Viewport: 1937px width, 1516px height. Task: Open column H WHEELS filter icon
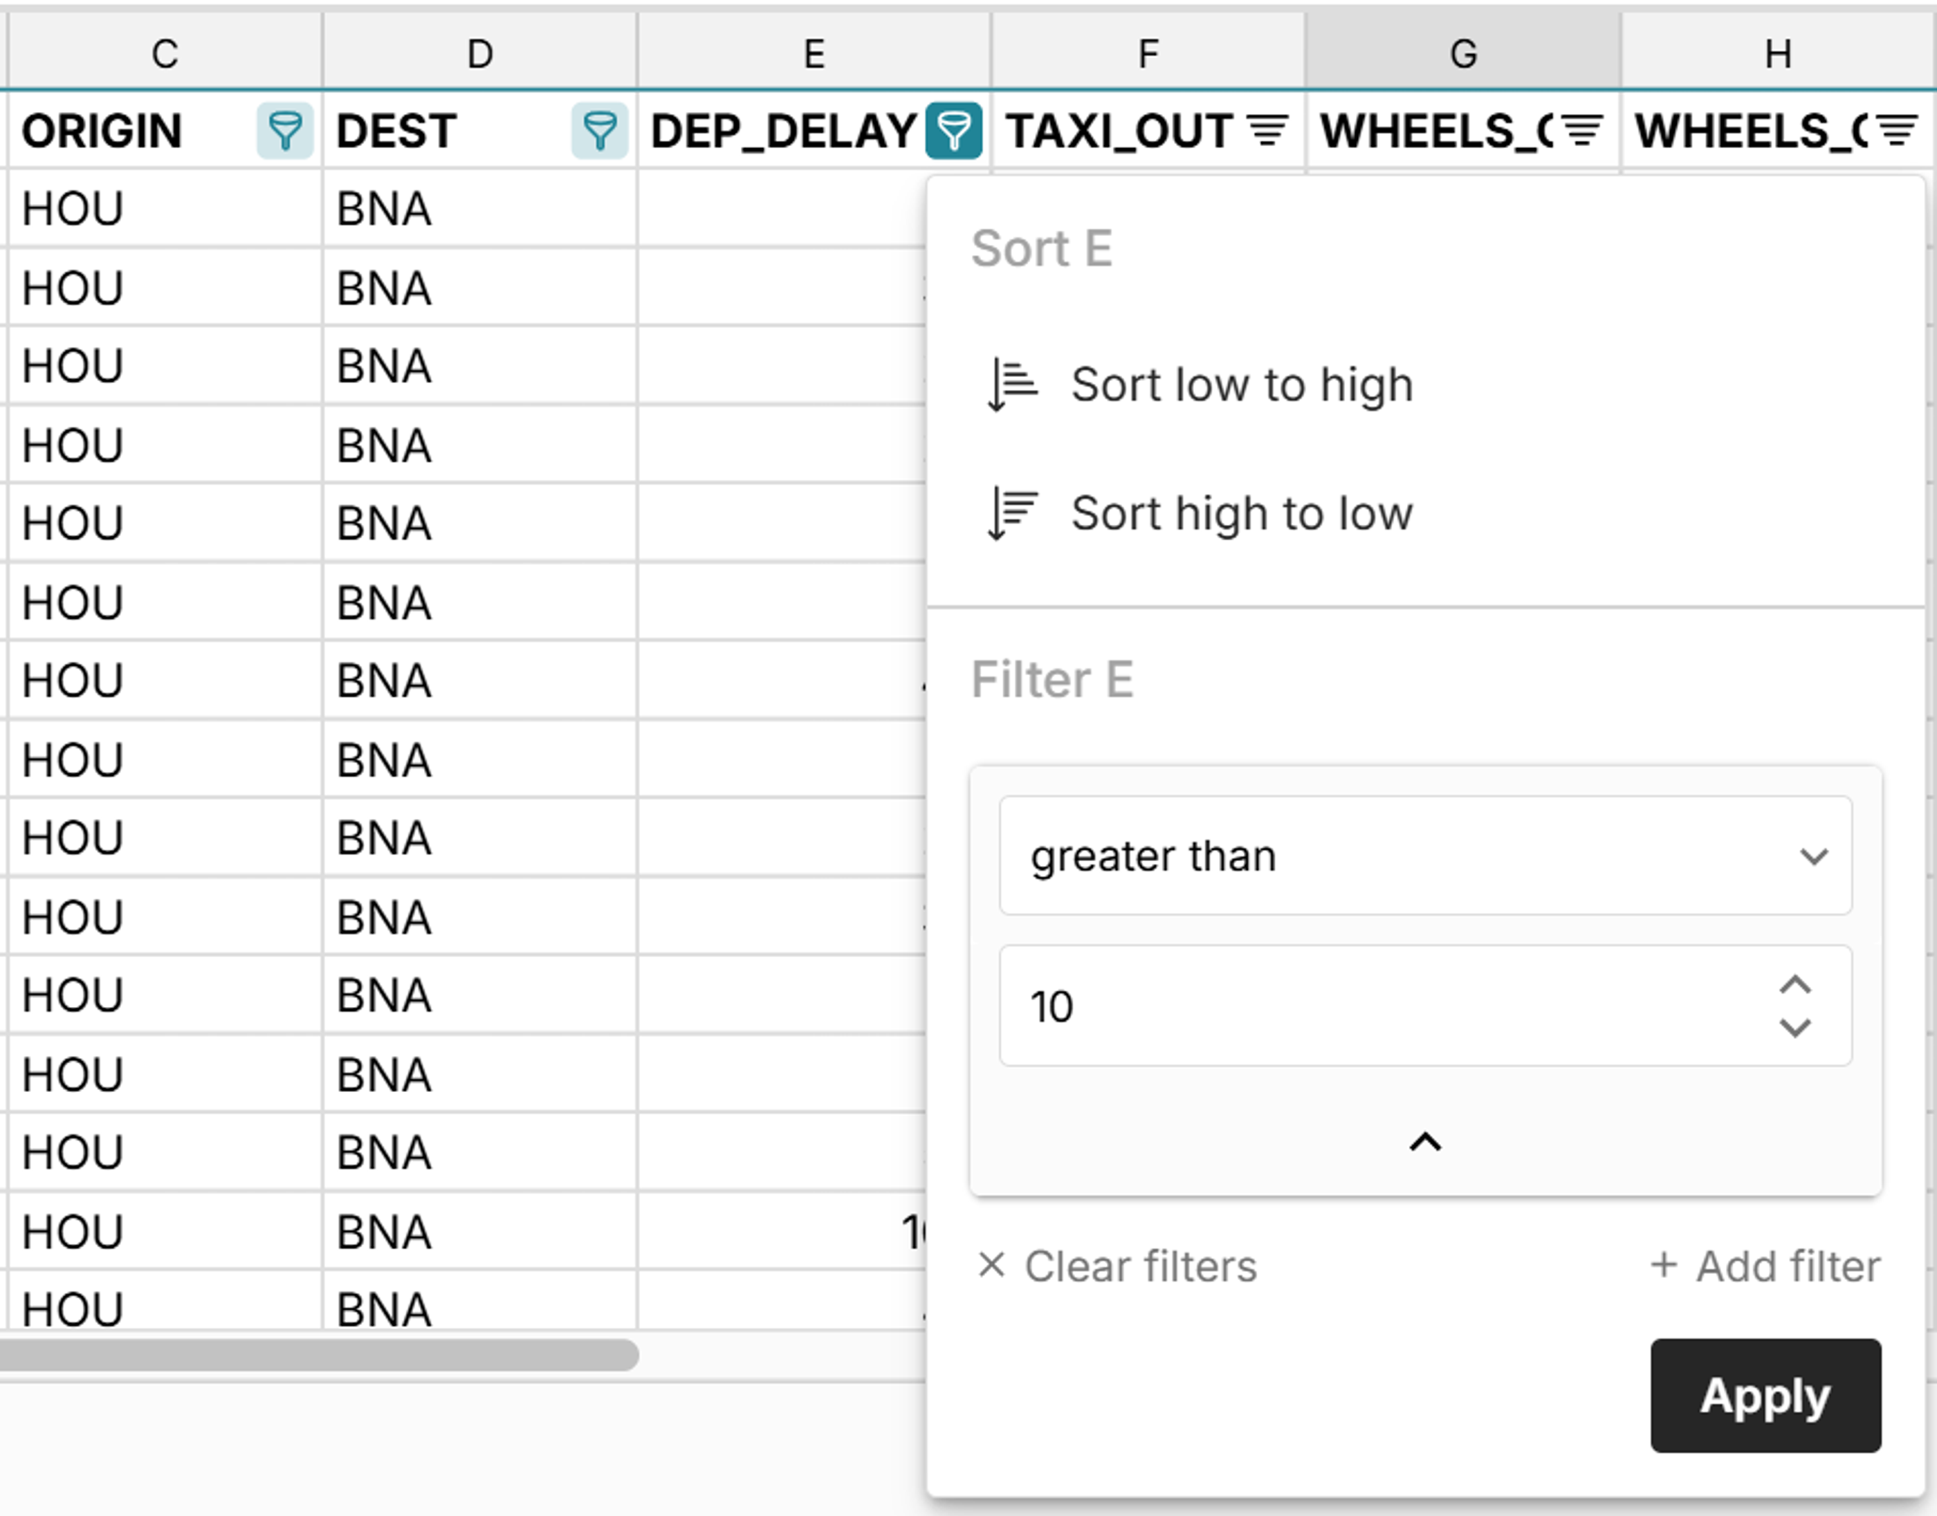click(1897, 131)
